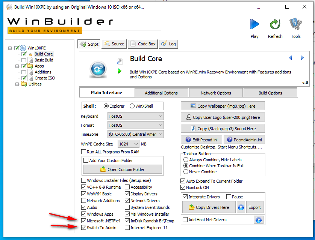This screenshot has height=240, width=315.
Task: Click the Additions script icon
Action: [30, 72]
